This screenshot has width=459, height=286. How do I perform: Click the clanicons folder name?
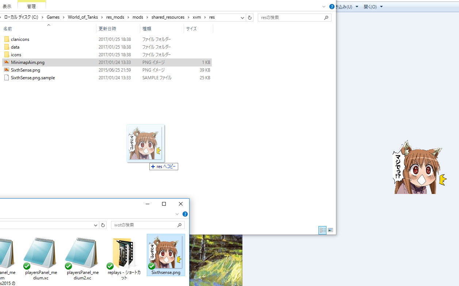tap(20, 39)
